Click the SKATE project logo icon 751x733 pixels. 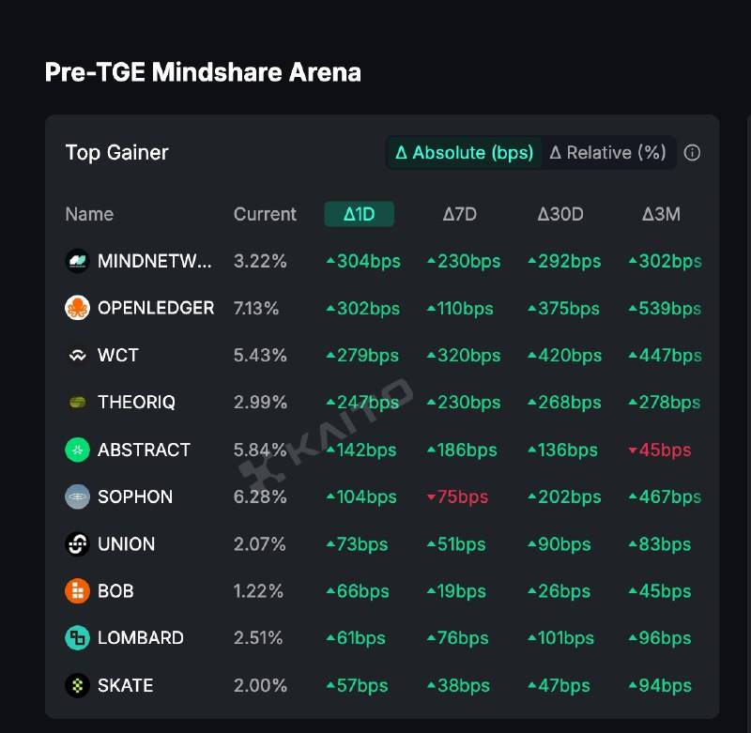pyautogui.click(x=77, y=685)
